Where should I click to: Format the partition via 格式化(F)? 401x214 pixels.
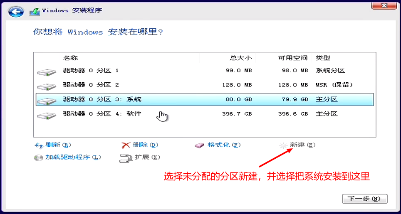(x=224, y=145)
